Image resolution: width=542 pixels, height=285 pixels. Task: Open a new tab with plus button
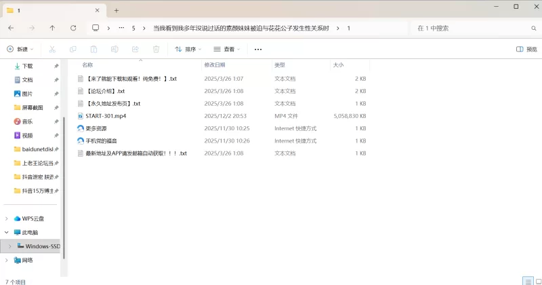point(117,10)
